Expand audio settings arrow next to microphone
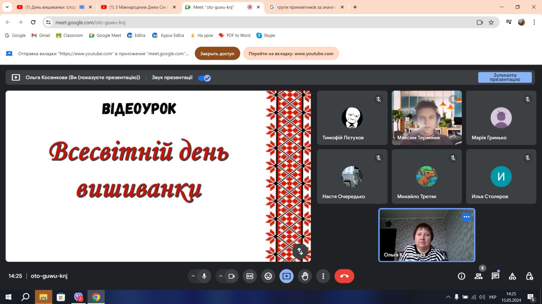The image size is (542, 304). (x=193, y=276)
